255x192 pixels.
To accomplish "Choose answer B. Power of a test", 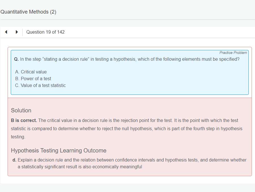I will (x=33, y=78).
